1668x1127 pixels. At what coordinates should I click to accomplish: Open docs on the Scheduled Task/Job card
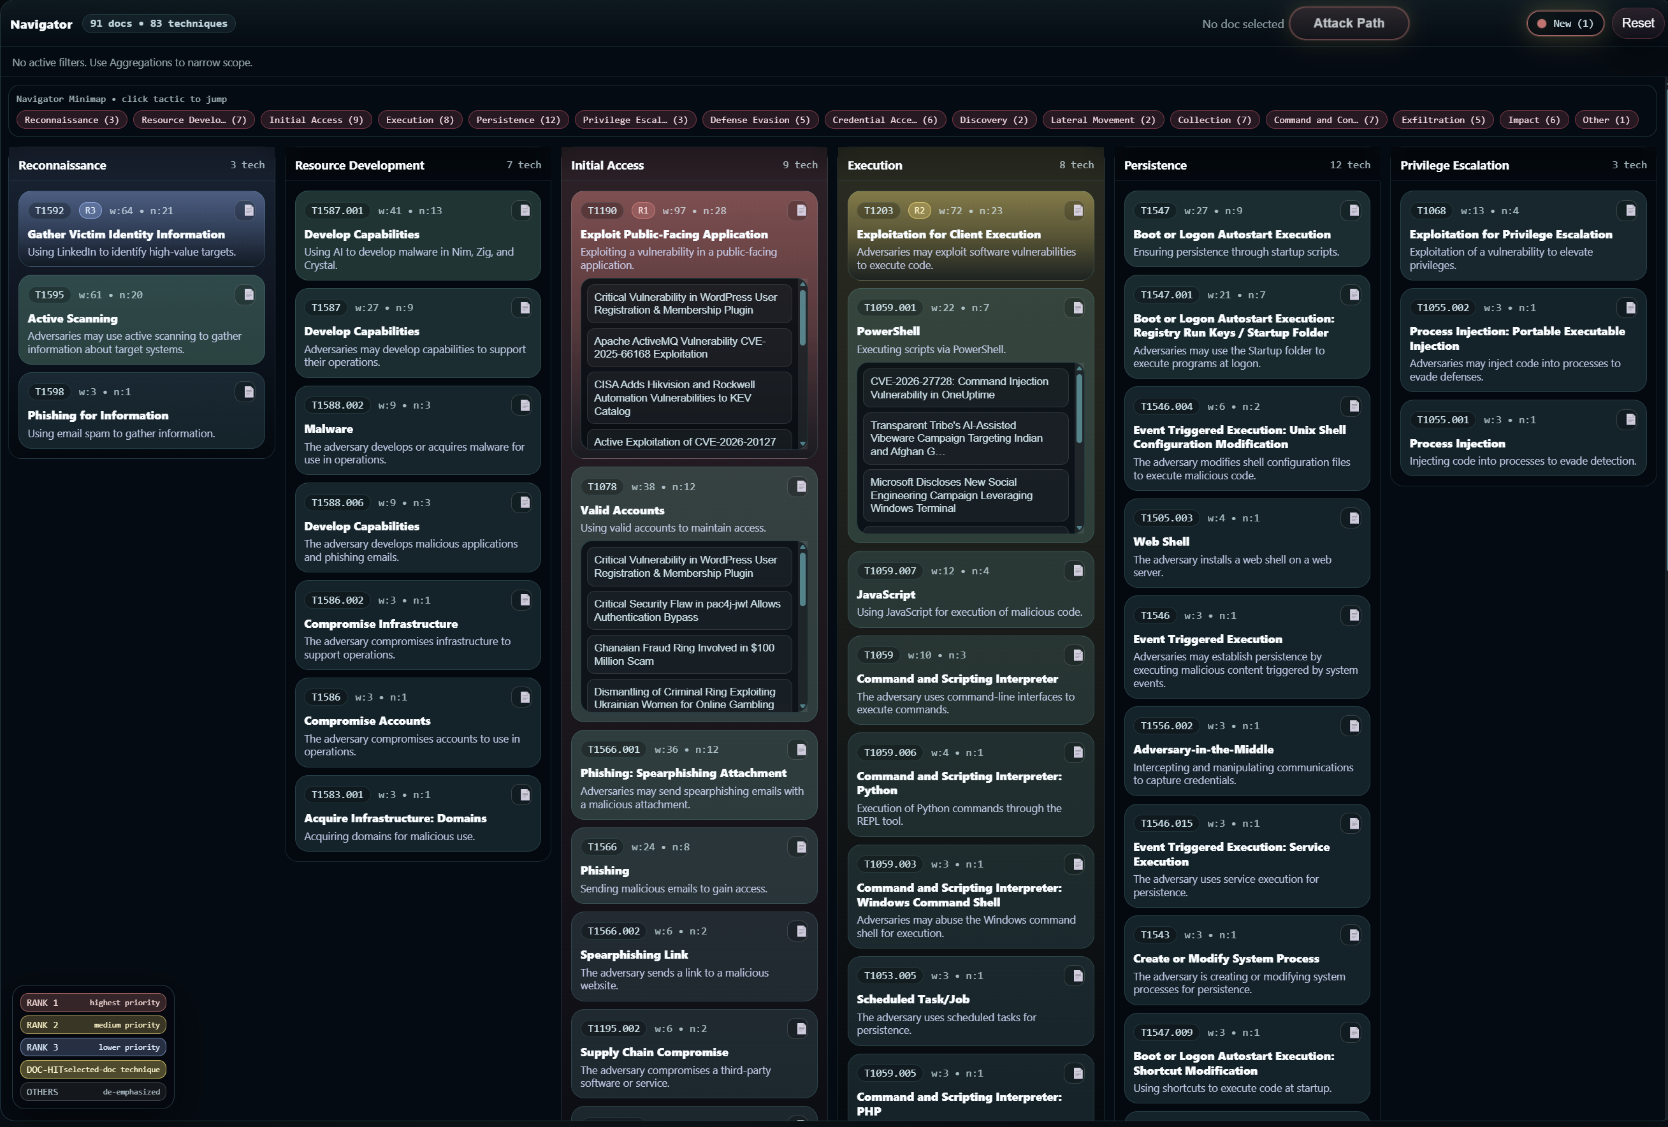click(x=1076, y=975)
